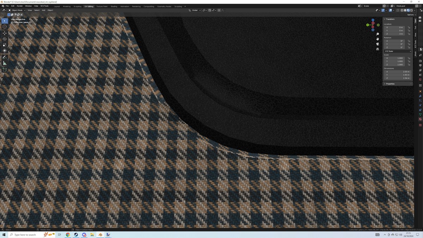Add a new workspace with plus button
The image size is (423, 238).
tap(185, 6)
